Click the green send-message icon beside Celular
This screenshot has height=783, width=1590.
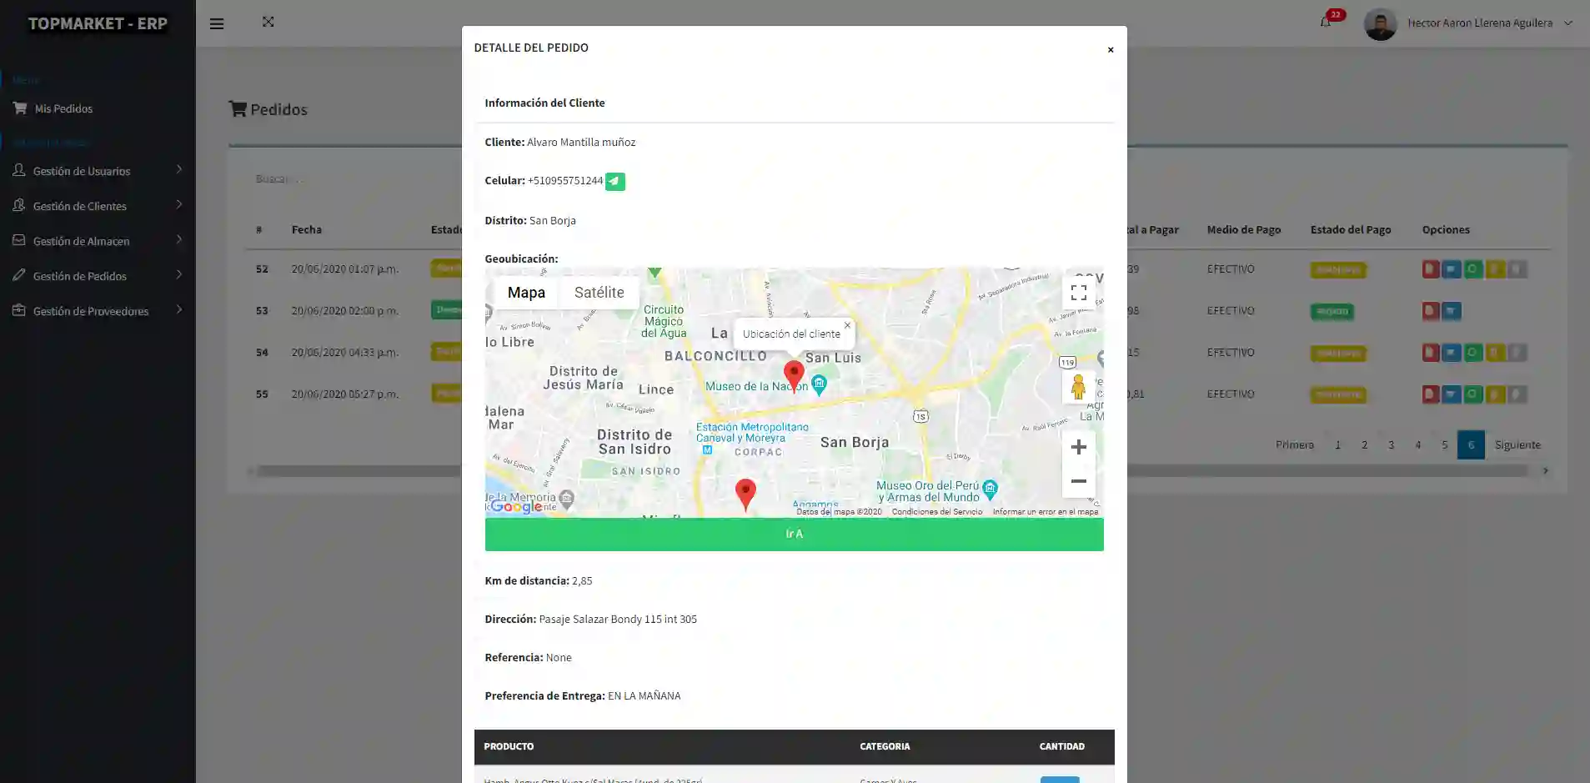click(x=614, y=181)
